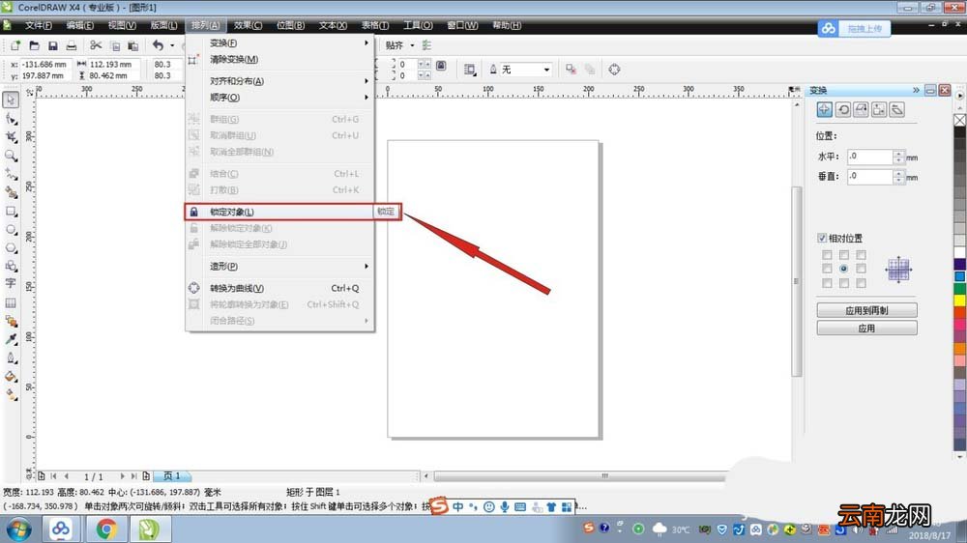Select the Outline pen tool
Screen dimensions: 967x543
(11, 358)
